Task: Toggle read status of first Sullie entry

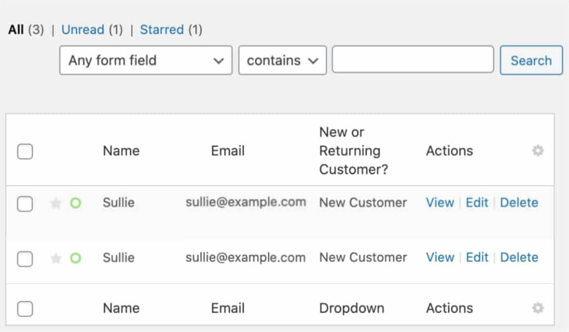Action: click(75, 203)
